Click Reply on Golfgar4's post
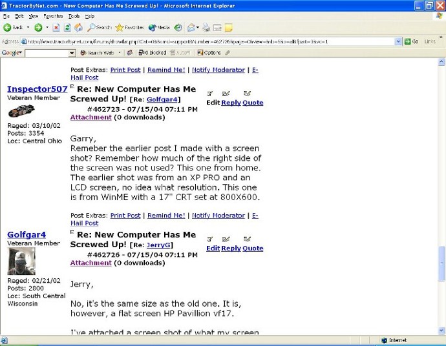 (231, 249)
